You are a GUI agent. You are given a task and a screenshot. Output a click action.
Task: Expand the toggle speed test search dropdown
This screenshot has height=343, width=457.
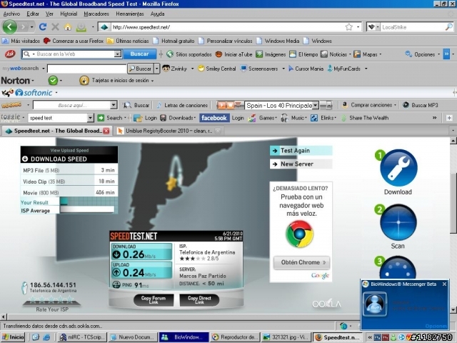pyautogui.click(x=91, y=118)
